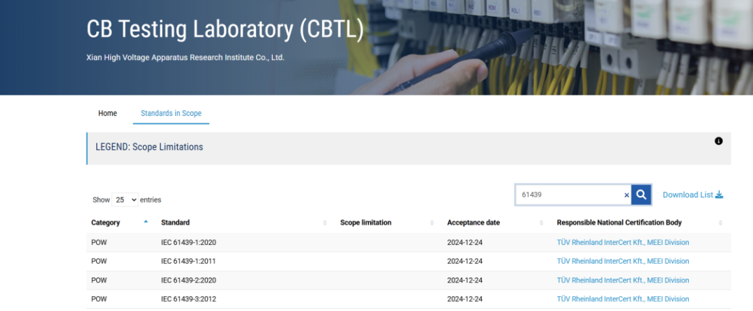The width and height of the screenshot is (753, 311).
Task: Open TÜV Rheinland link for IEC 61439-1:2020
Action: pyautogui.click(x=623, y=243)
